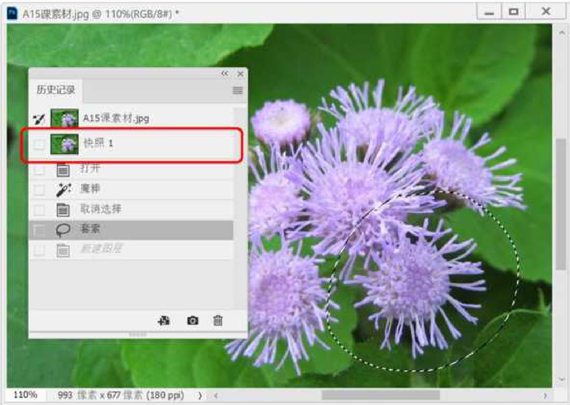Delete current history state with trash icon
Screen dimensions: 570x405
pos(218,321)
